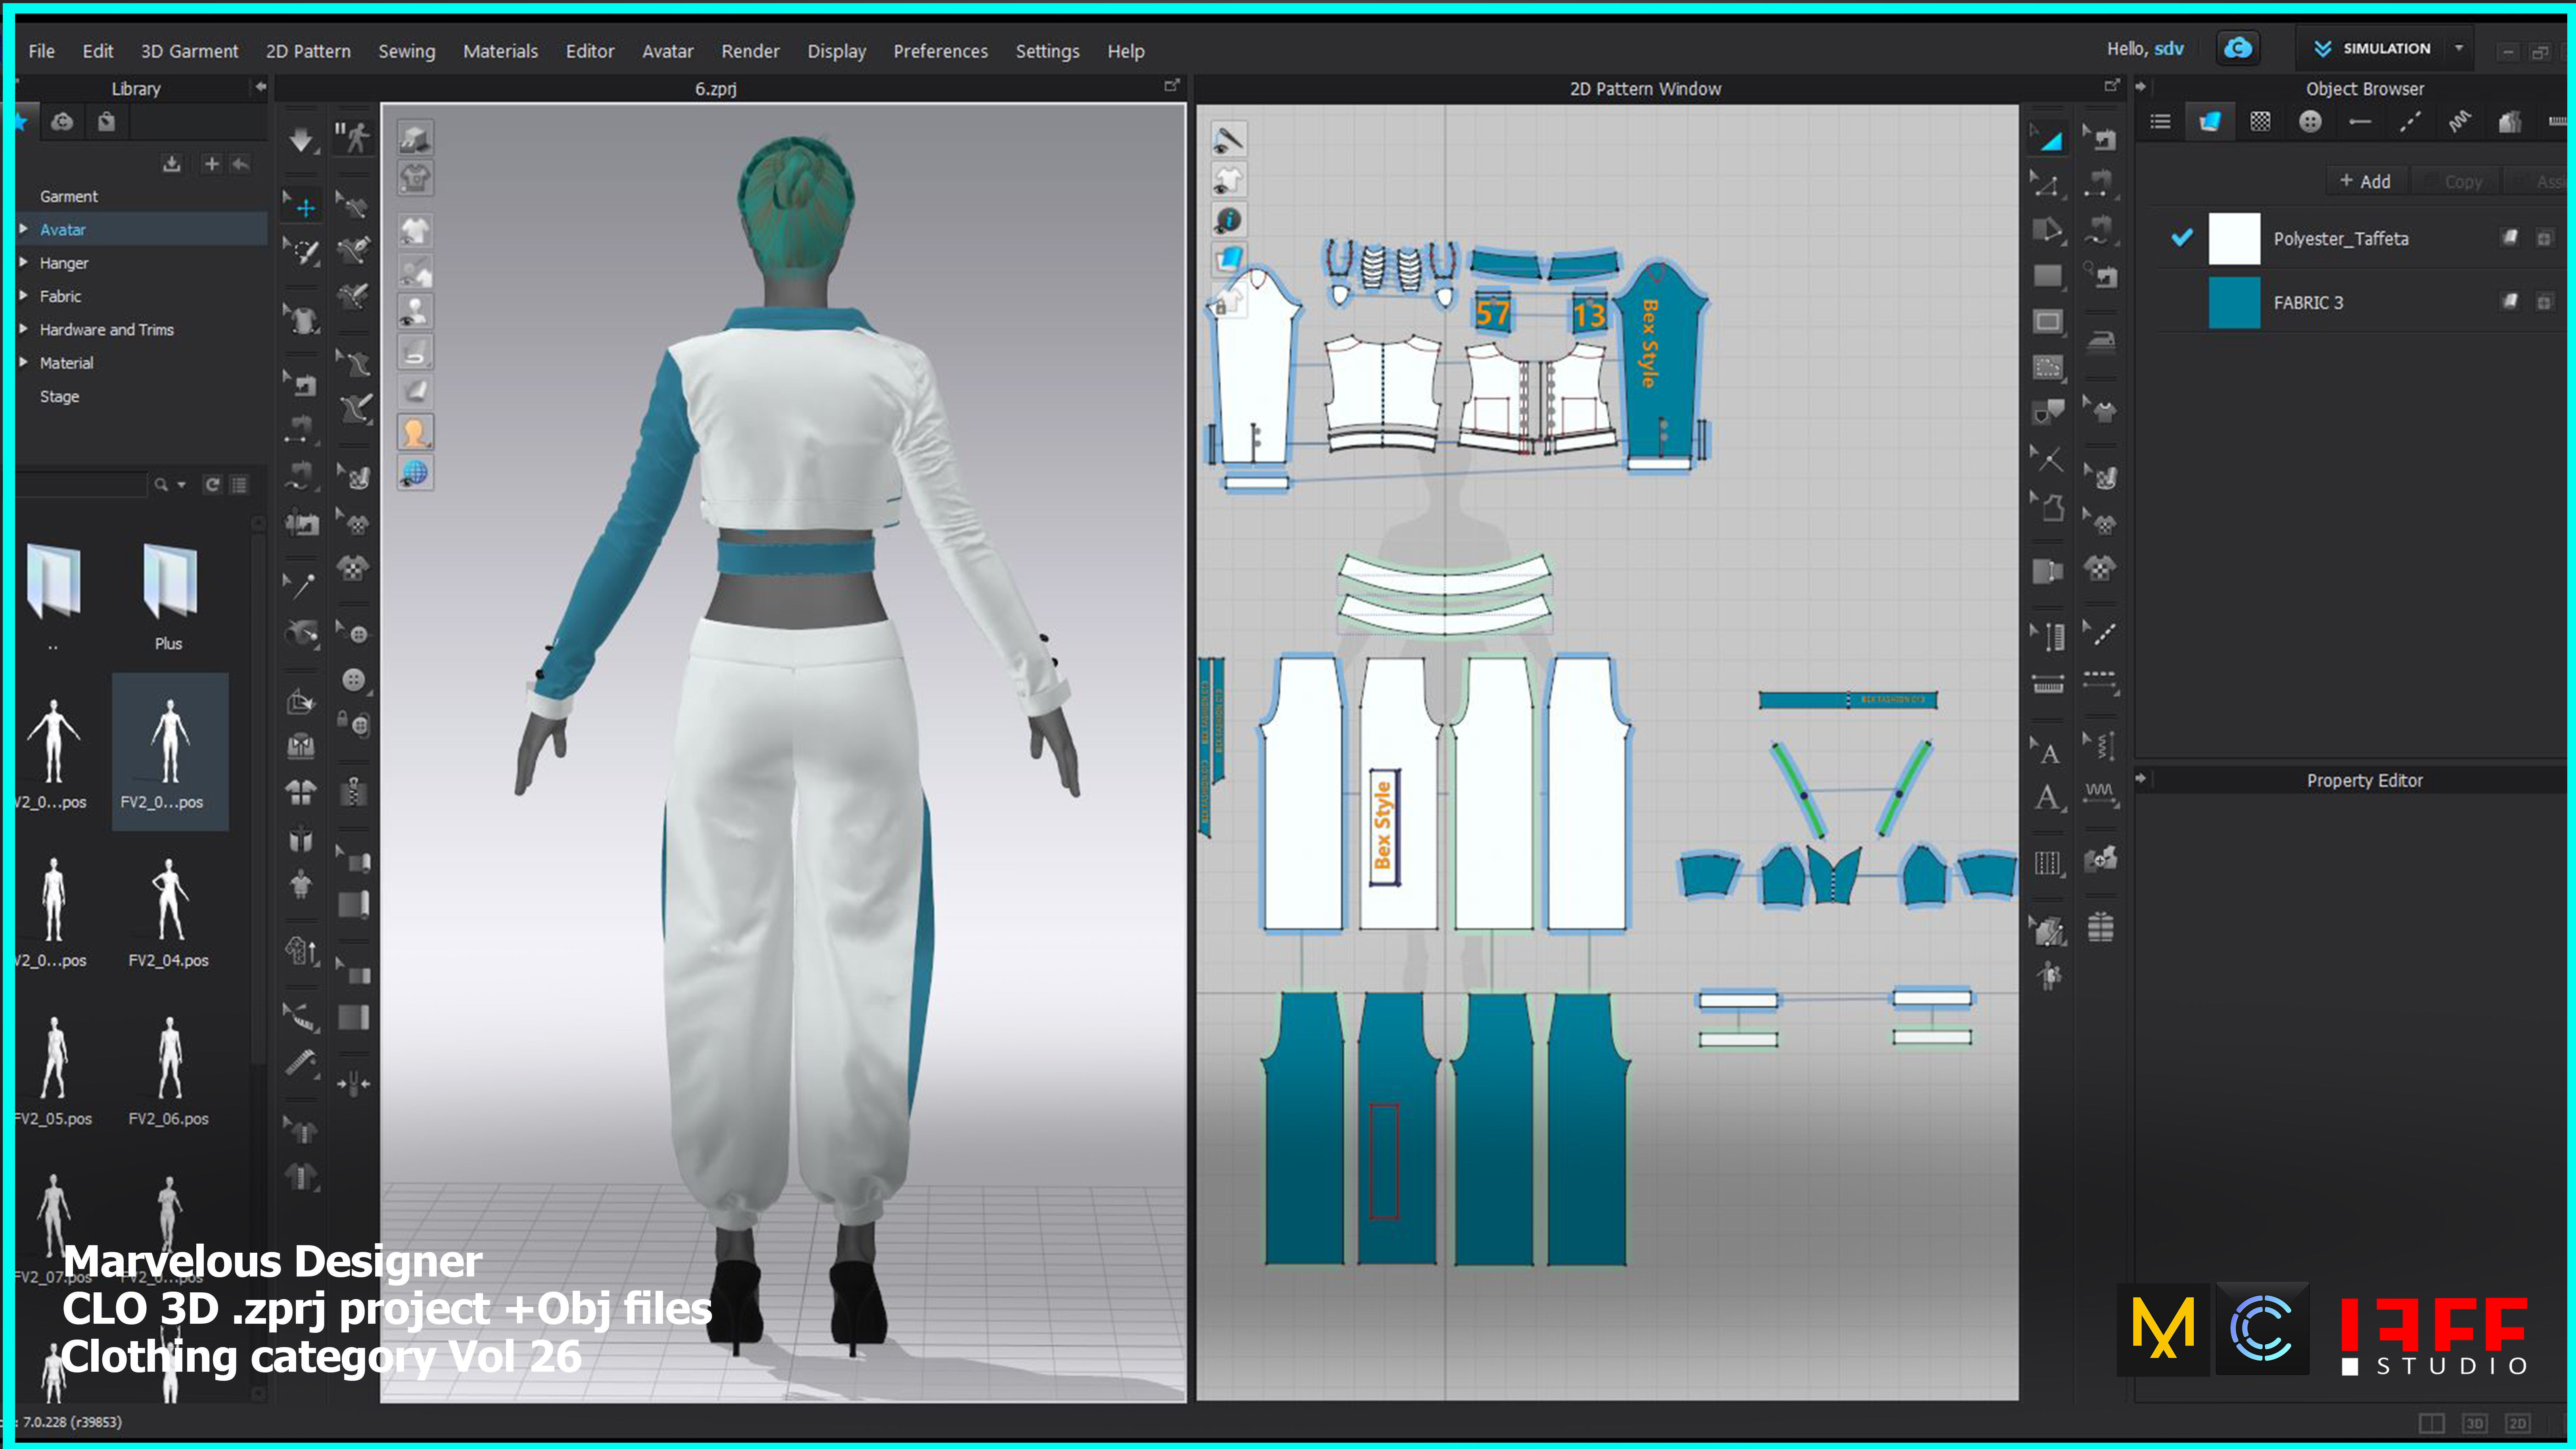2576x1449 pixels.
Task: Switch to Fabric view in Object Browser
Action: [x=2210, y=121]
